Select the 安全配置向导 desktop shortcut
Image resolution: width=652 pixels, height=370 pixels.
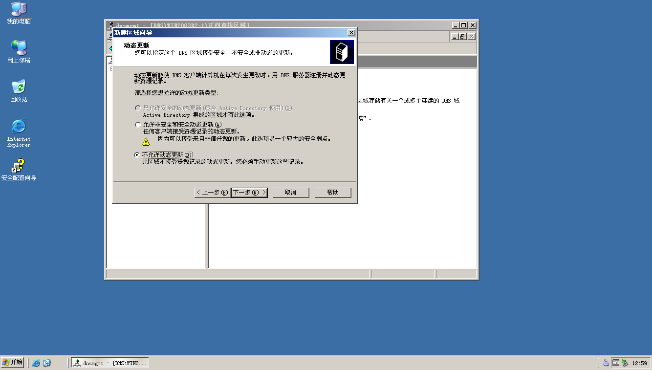click(19, 170)
